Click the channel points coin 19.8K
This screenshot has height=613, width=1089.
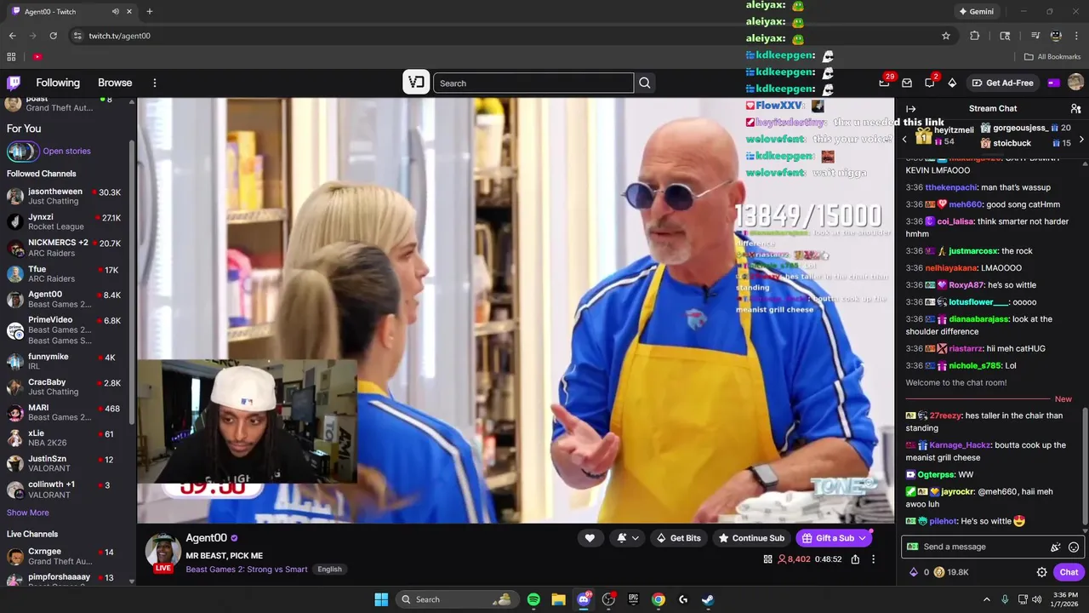coord(951,572)
